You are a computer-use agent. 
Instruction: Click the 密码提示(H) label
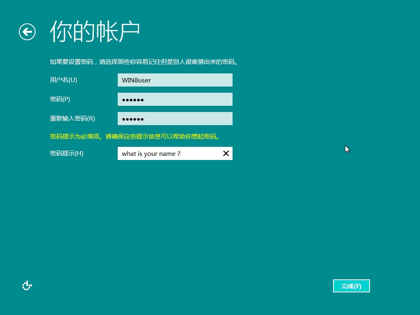(x=67, y=153)
